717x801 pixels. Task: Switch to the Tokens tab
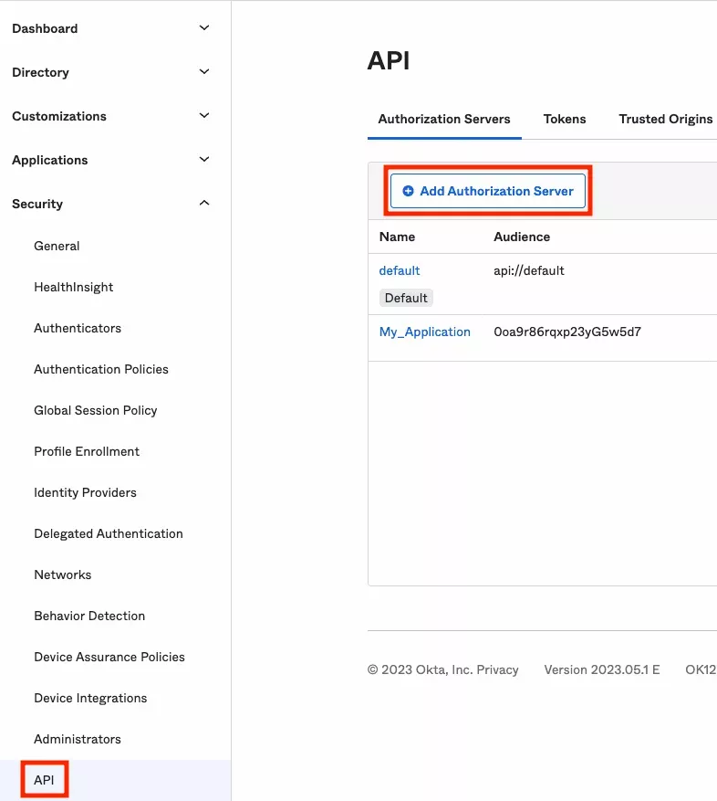tap(565, 119)
